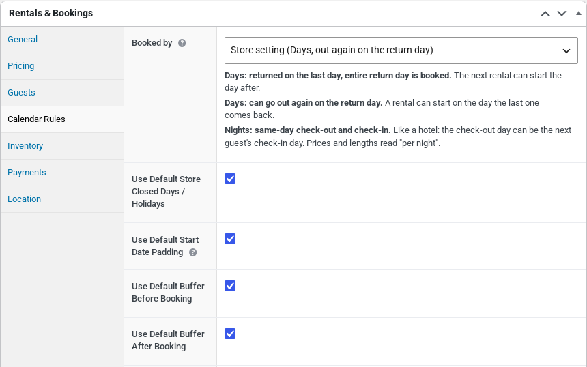Toggle Use Default Buffer After Booking checkbox
Viewport: 587px width, 367px height.
(230, 334)
